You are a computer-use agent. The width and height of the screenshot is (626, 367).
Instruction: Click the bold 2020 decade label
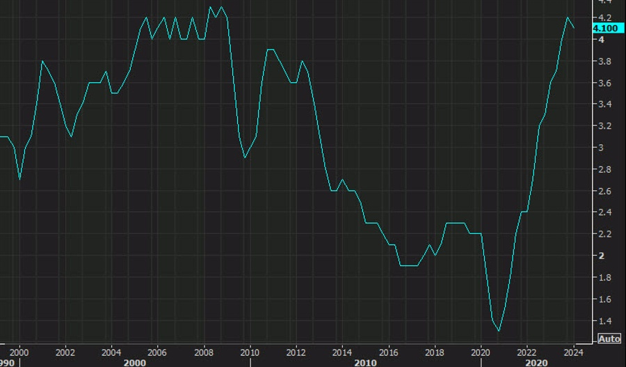536,363
